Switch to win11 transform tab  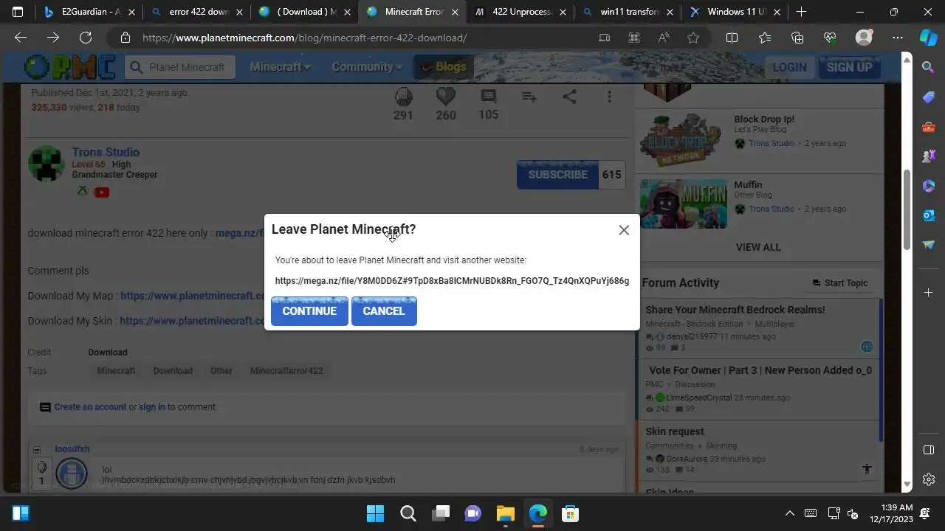coord(628,12)
